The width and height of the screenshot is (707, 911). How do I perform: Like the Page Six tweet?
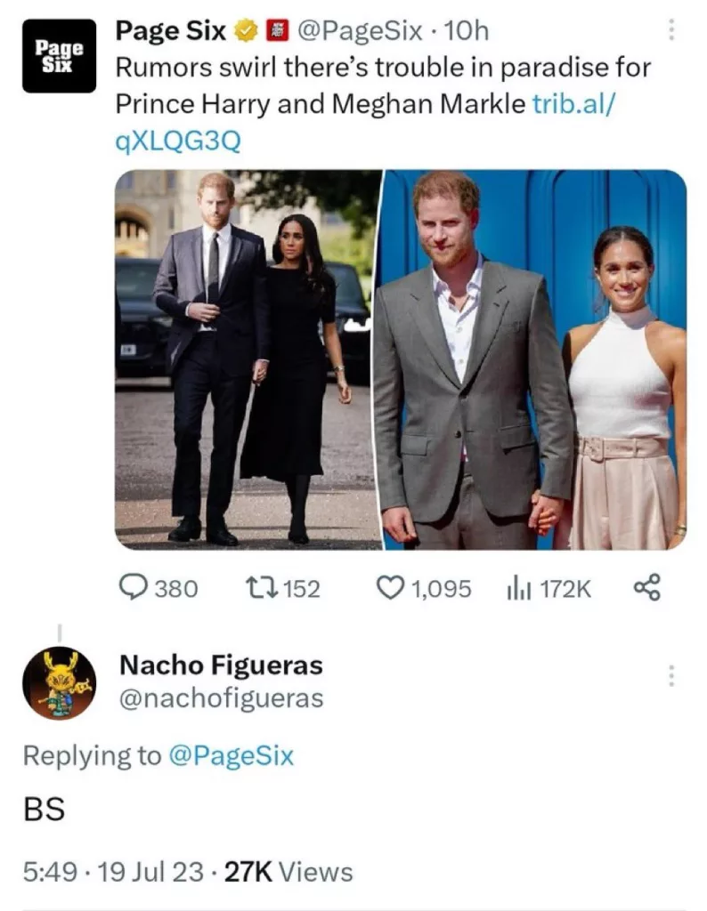tap(388, 588)
